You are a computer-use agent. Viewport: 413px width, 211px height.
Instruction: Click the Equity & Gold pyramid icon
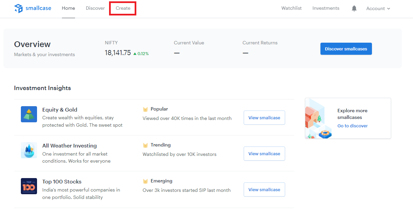(29, 114)
